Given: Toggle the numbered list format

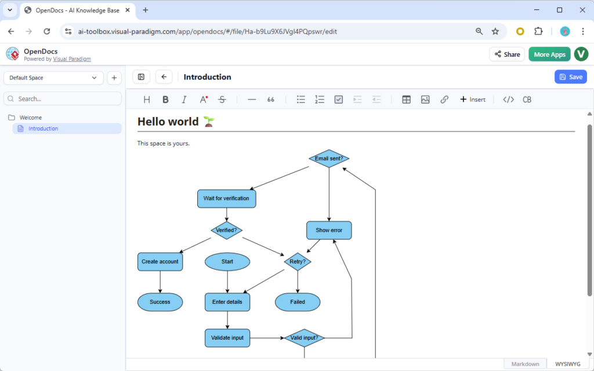Looking at the screenshot, I should pos(320,99).
